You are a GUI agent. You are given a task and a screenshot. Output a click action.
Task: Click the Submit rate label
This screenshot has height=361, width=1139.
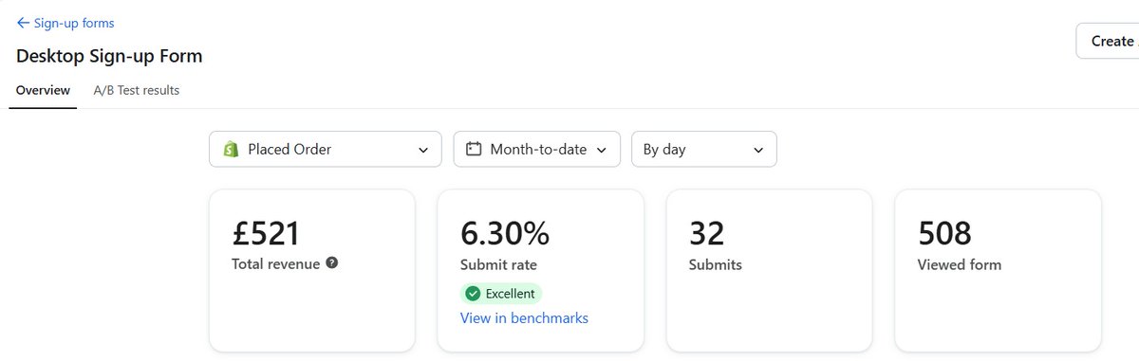(498, 265)
